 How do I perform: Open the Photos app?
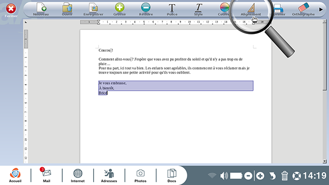[140, 175]
